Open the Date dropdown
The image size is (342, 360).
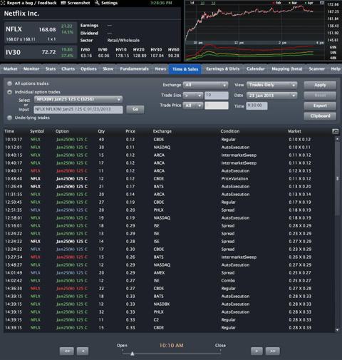[271, 96]
